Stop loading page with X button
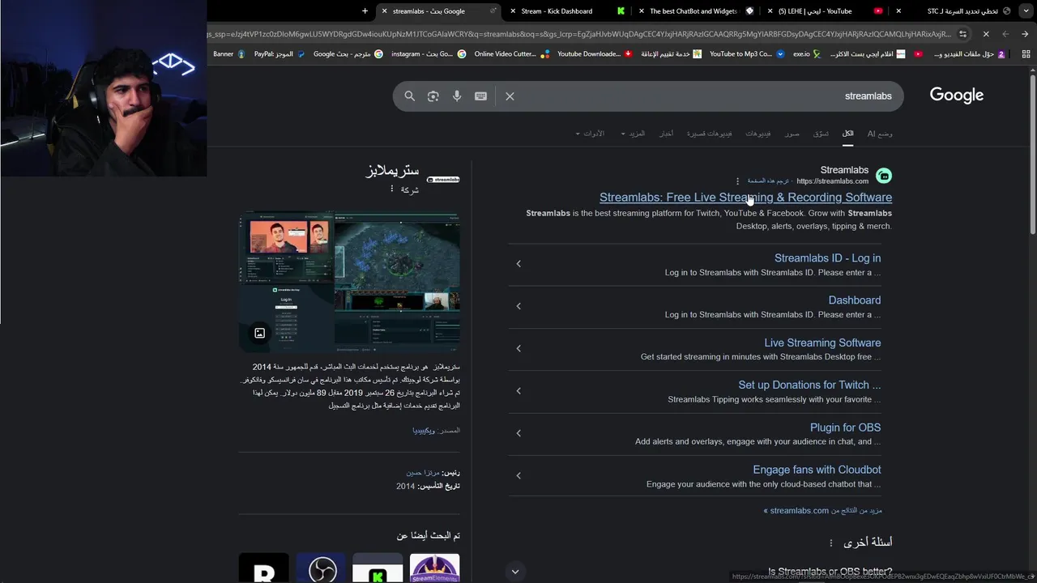 [986, 34]
